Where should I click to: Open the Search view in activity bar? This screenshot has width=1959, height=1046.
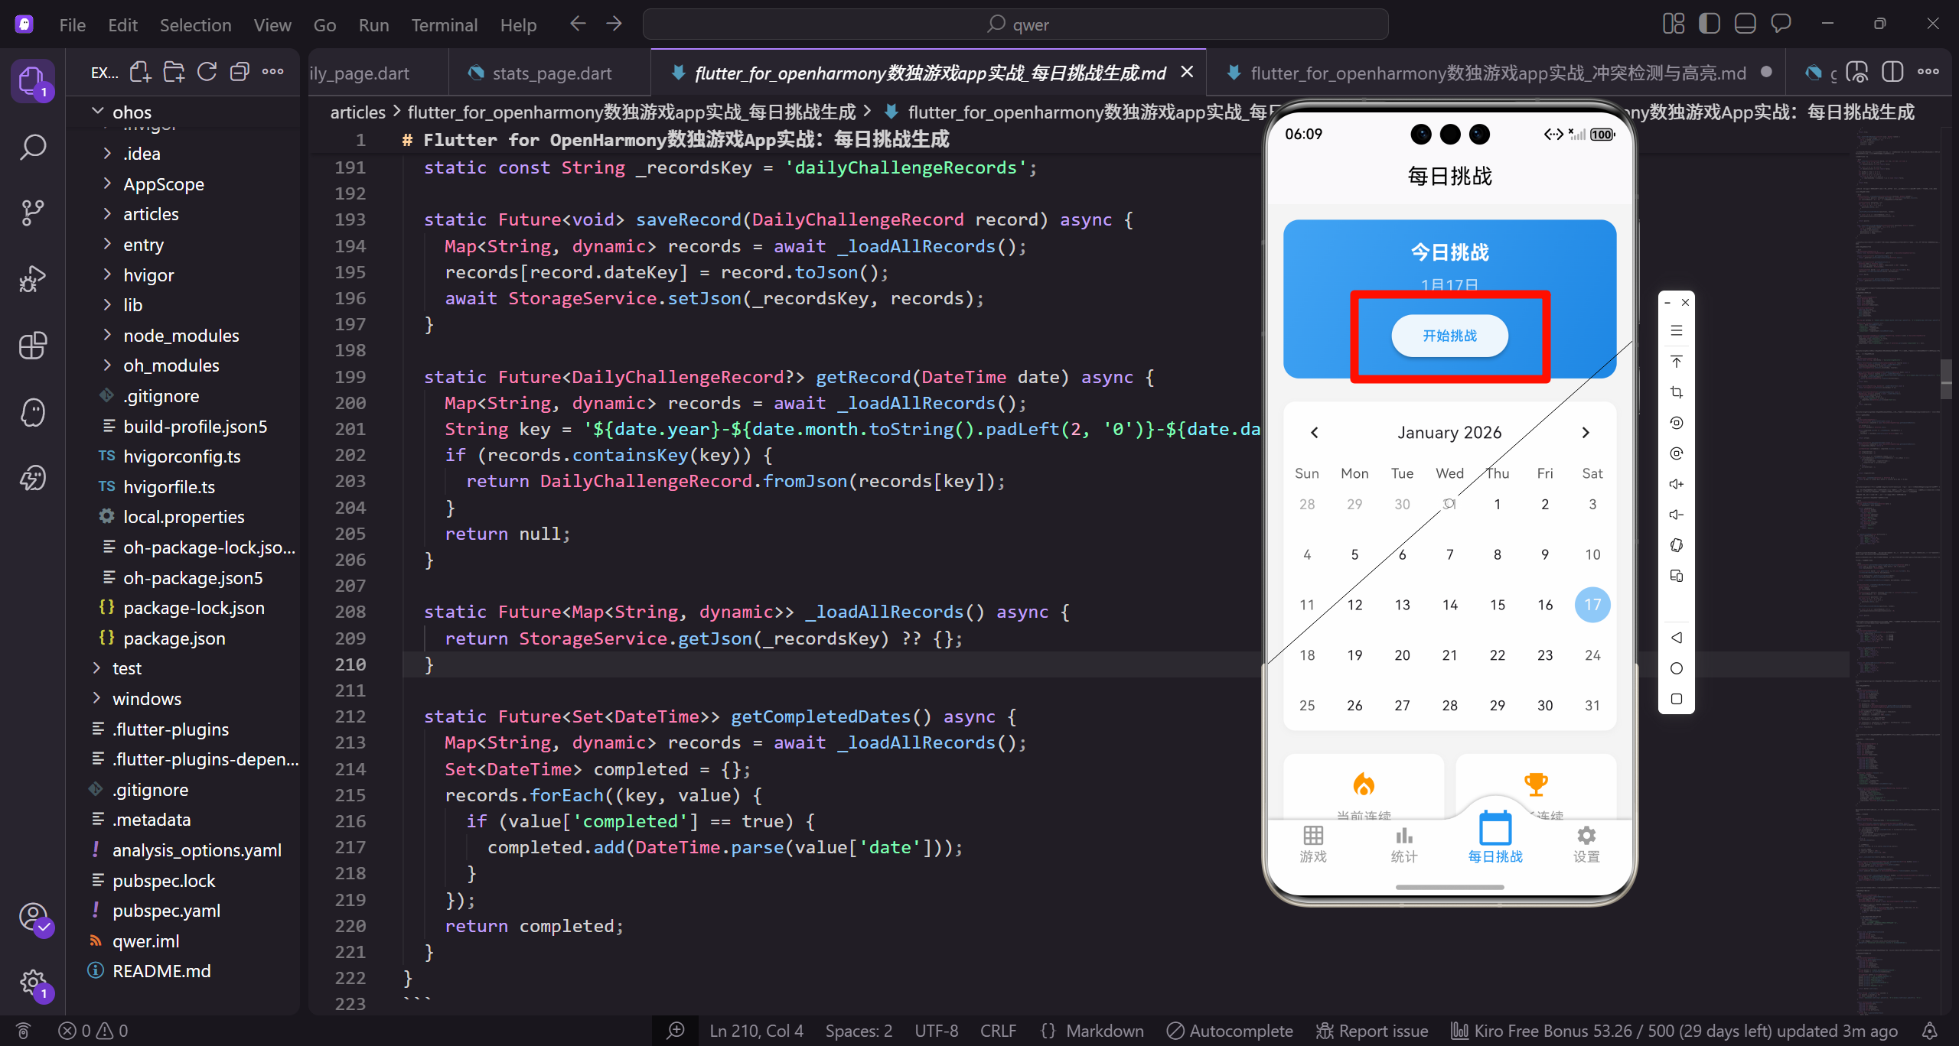pos(33,147)
